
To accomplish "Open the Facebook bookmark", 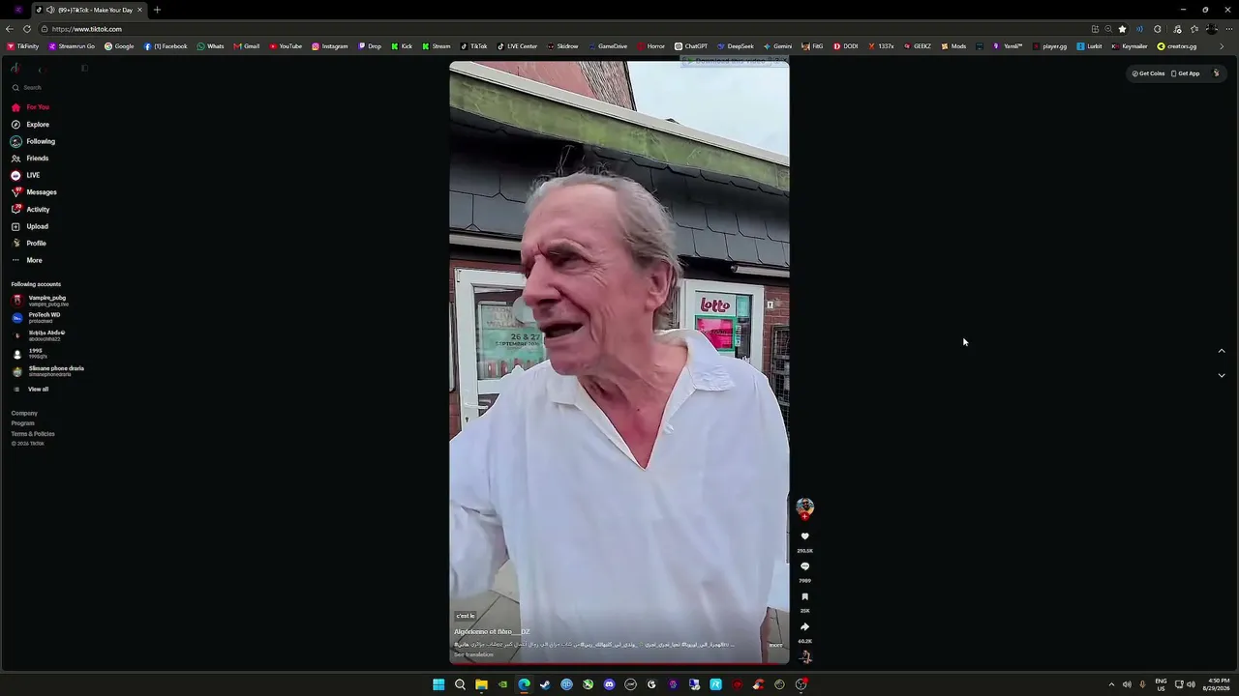I will pos(166,46).
